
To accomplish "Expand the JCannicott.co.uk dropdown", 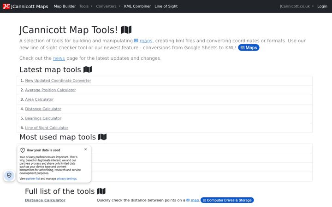I will pos(296,6).
